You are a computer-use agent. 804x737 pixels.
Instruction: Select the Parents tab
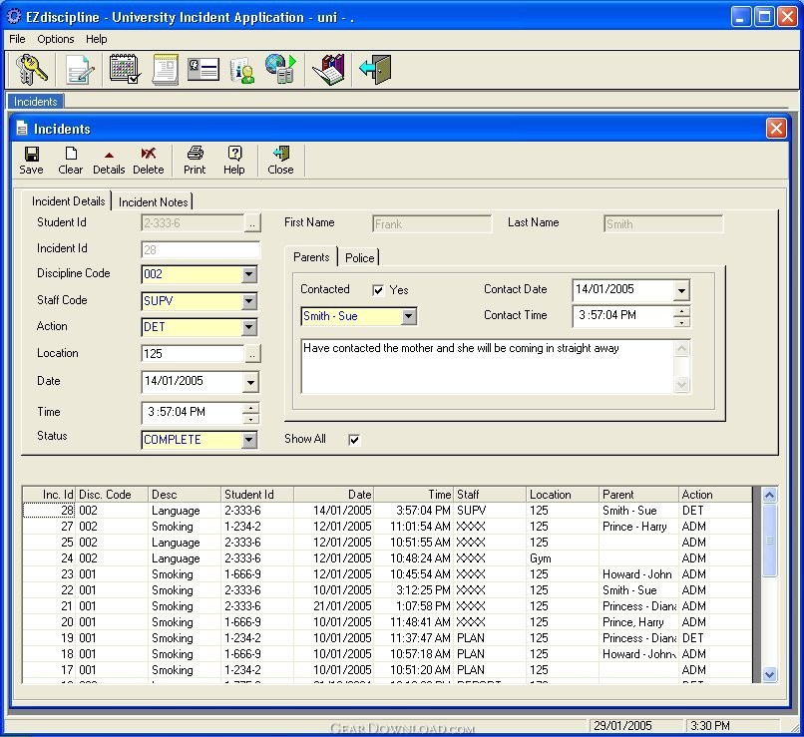click(311, 256)
